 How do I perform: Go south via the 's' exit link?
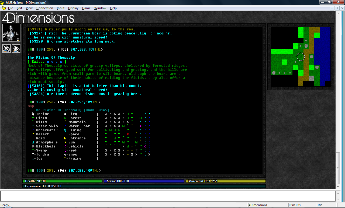[57, 62]
